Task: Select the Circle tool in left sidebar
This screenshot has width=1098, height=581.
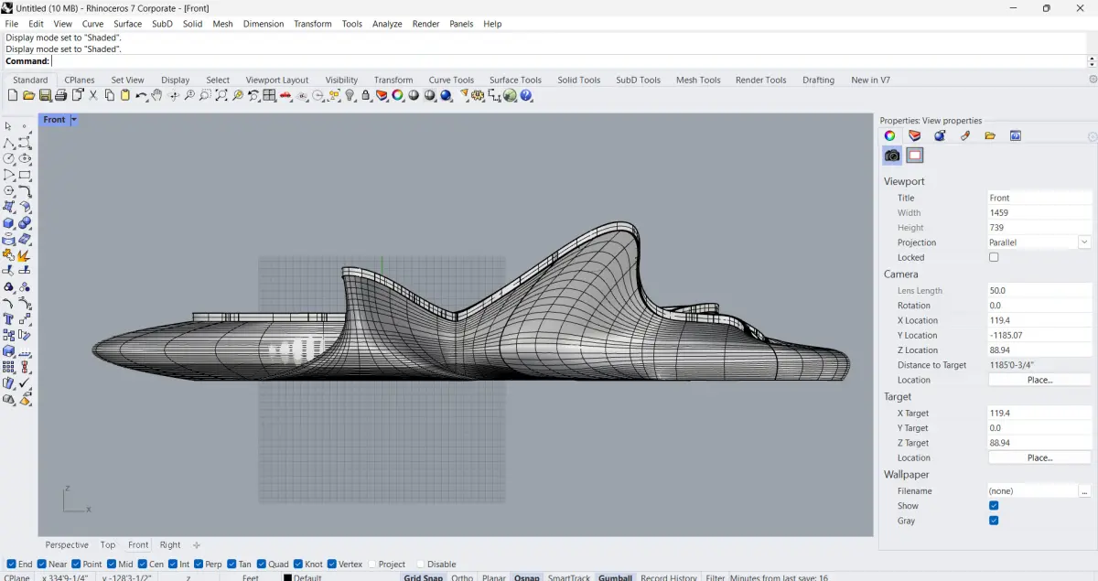Action: pos(8,158)
